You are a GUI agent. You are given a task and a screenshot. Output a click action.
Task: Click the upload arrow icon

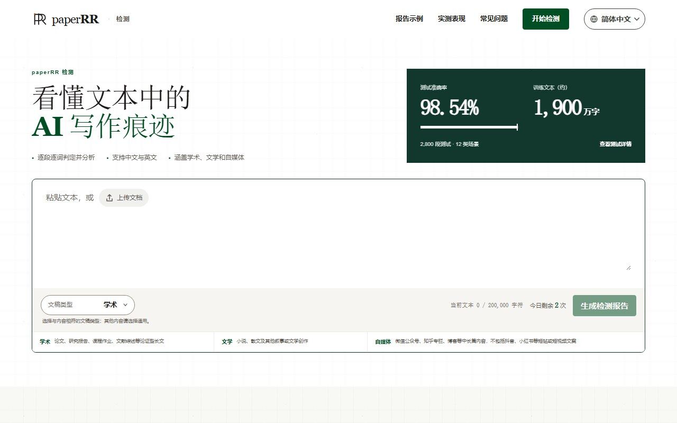click(109, 198)
